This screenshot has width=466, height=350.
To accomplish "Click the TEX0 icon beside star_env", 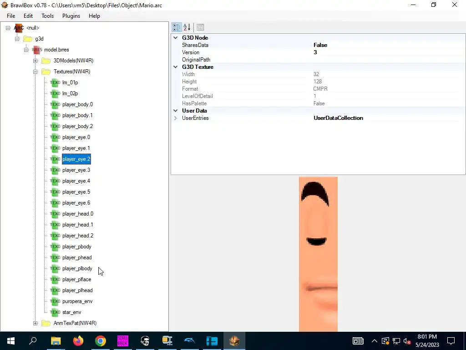I will click(55, 312).
